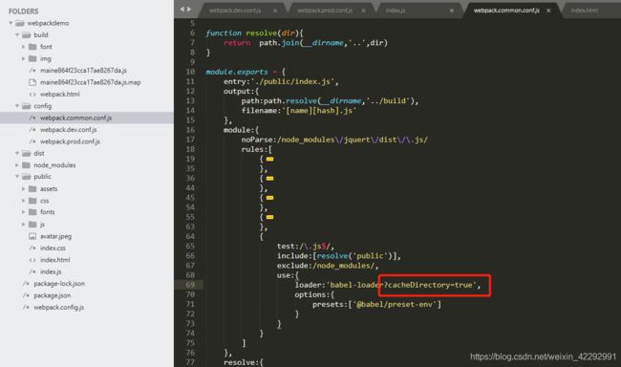Switch to the webpack.common.conf.js tab
The height and width of the screenshot is (367, 621).
click(x=506, y=11)
